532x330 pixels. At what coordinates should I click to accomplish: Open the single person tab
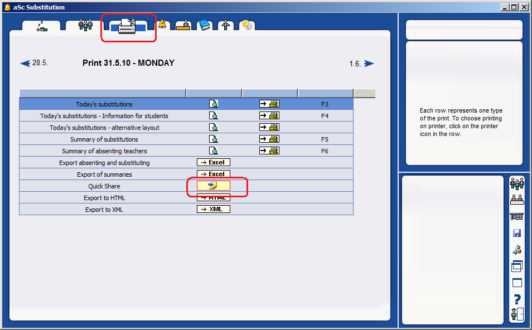point(226,26)
